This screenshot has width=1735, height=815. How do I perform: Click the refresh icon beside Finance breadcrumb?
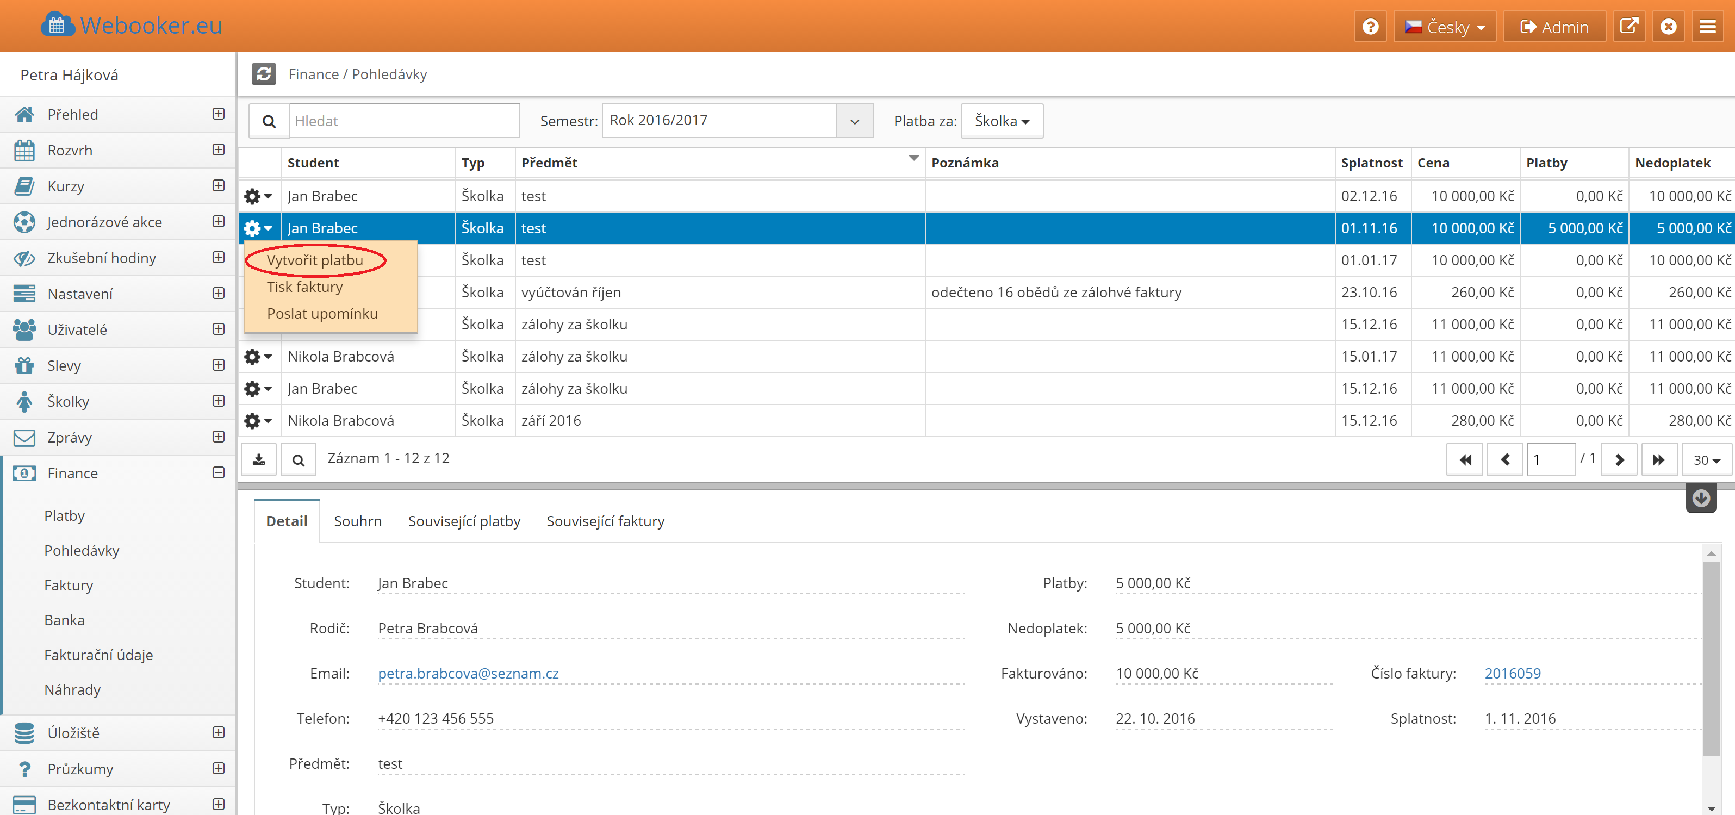263,74
